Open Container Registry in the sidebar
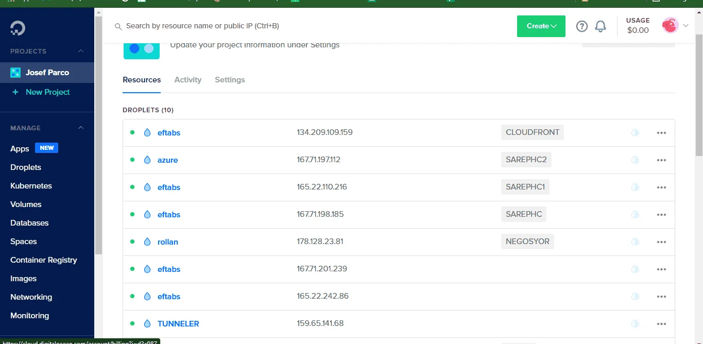The width and height of the screenshot is (703, 344). (x=44, y=260)
